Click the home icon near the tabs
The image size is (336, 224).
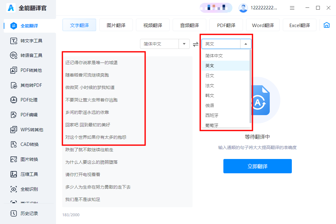click(326, 25)
